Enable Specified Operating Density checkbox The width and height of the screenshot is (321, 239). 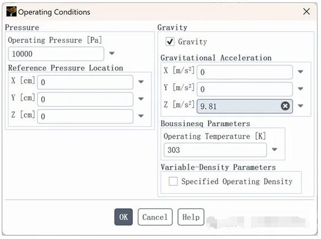point(173,181)
